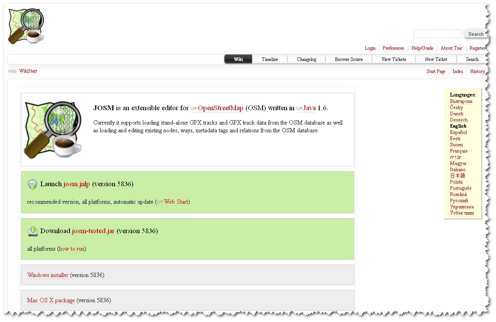Viewport: 496px width, 322px height.
Task: Go to Start Page link
Action: click(436, 71)
